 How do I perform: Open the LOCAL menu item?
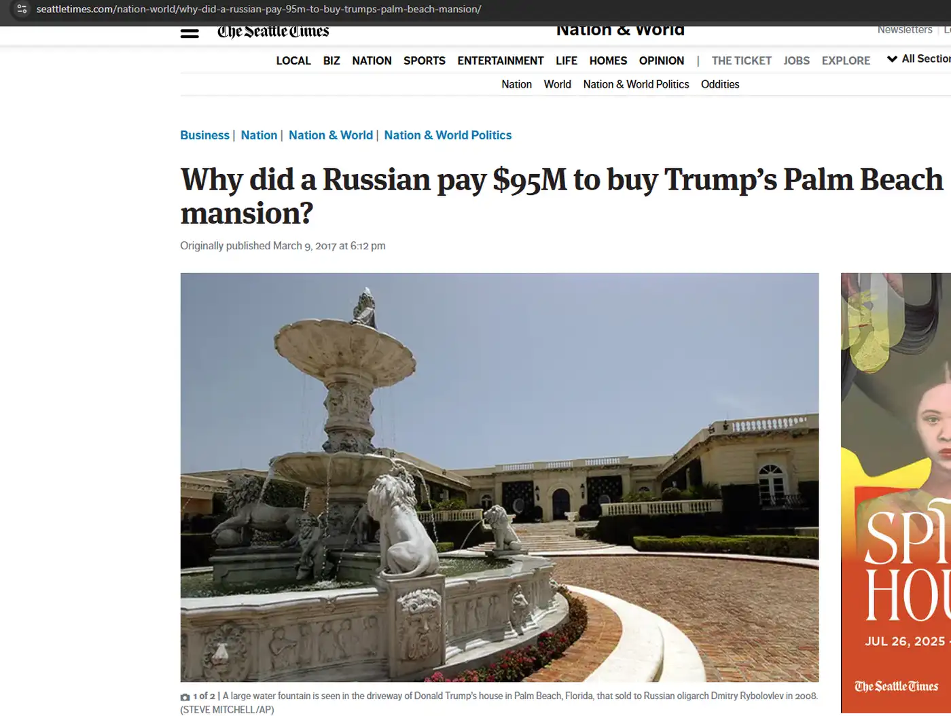pos(293,60)
